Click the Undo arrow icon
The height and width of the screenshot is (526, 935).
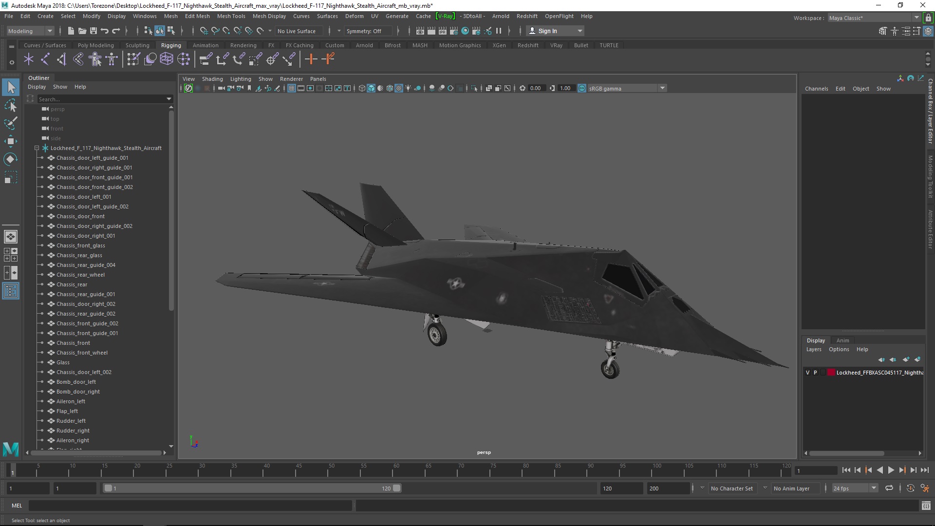tap(104, 31)
